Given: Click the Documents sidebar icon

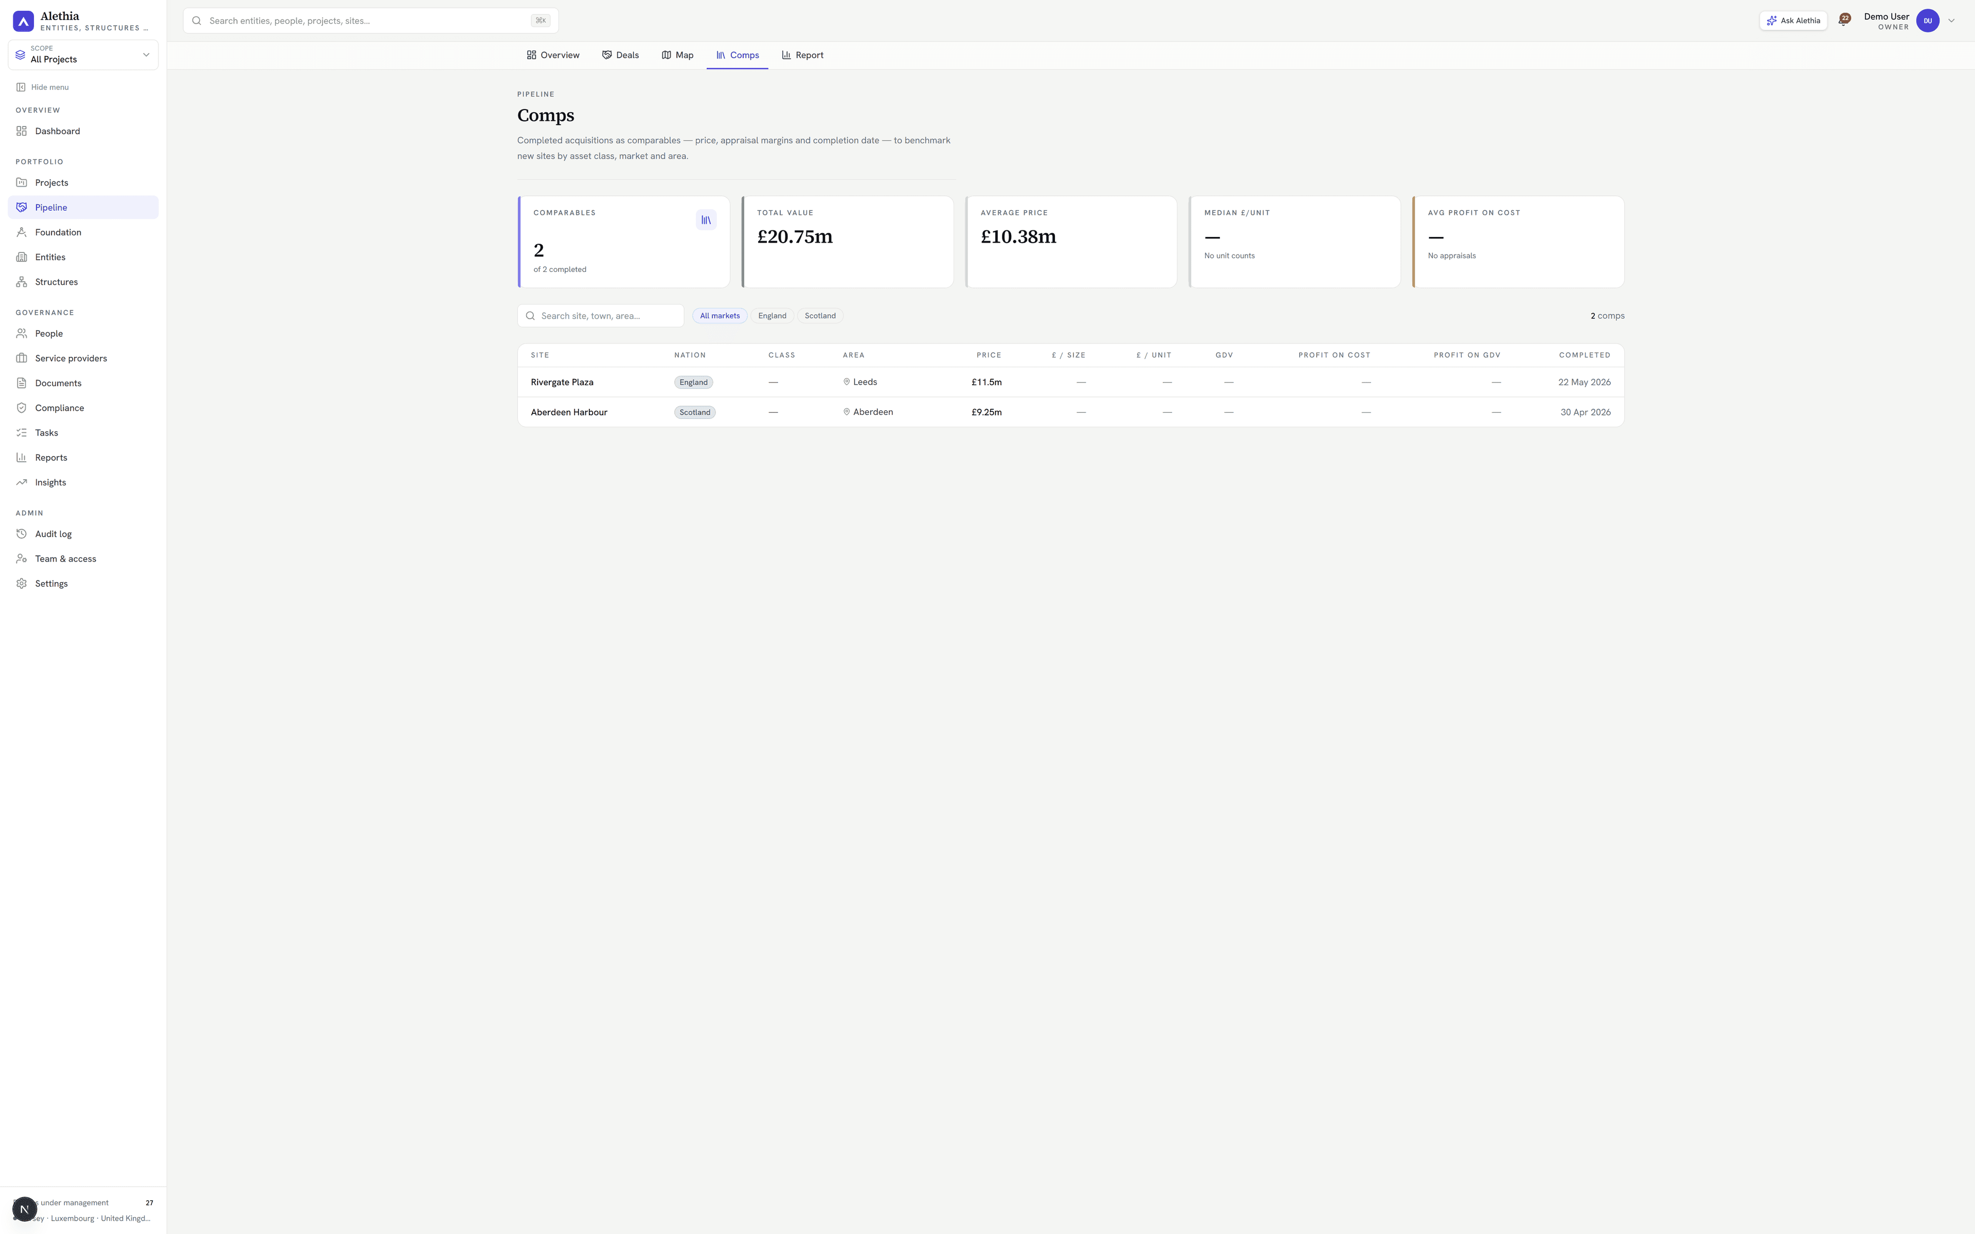Looking at the screenshot, I should (x=22, y=384).
